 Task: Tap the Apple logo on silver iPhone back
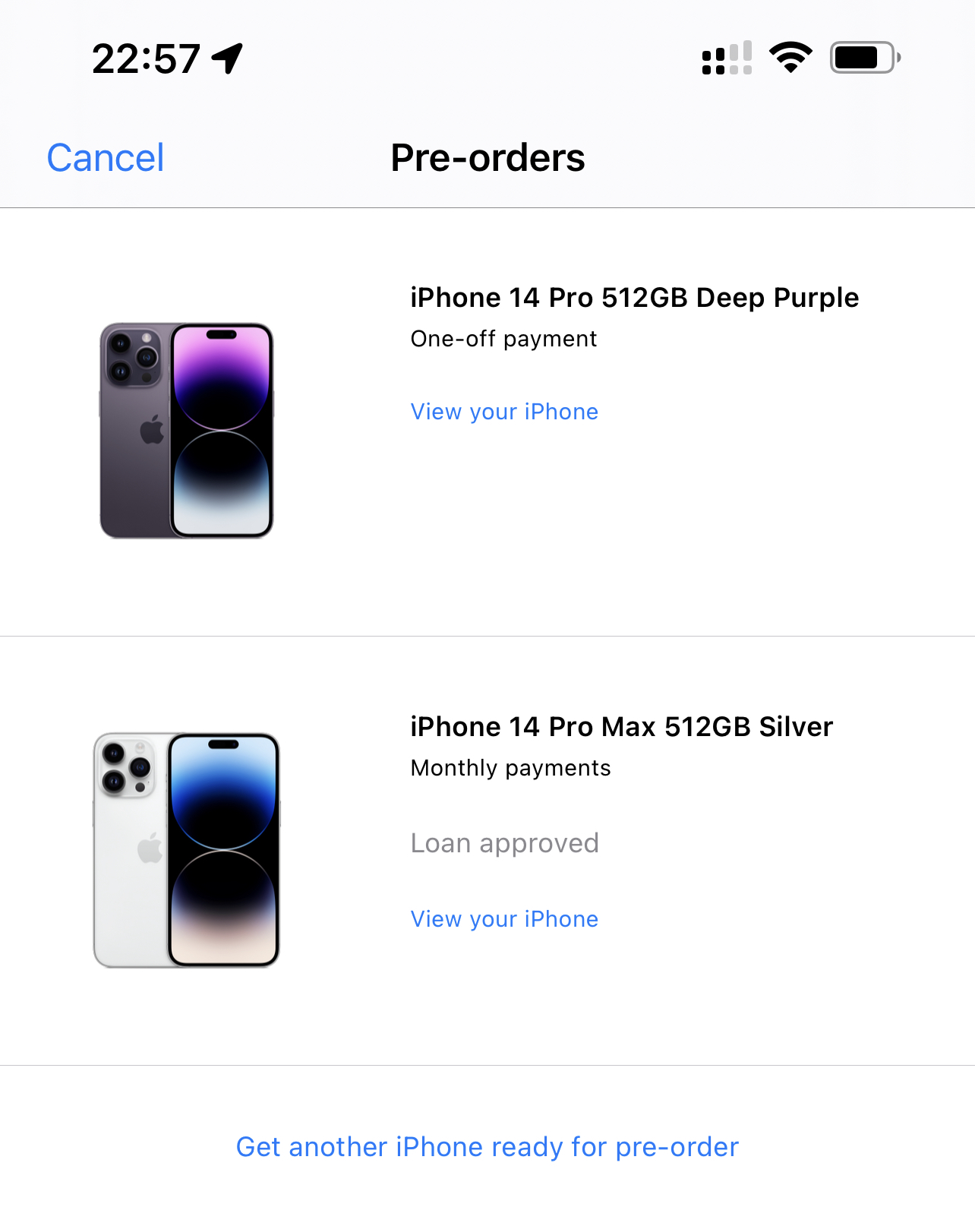click(150, 848)
